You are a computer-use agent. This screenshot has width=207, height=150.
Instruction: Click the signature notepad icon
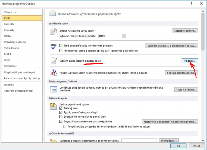[x=54, y=61]
